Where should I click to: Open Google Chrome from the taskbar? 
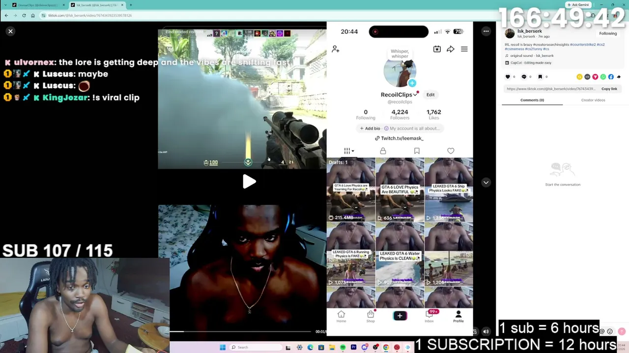click(x=386, y=348)
